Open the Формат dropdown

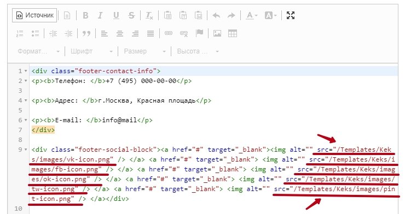coord(39,51)
